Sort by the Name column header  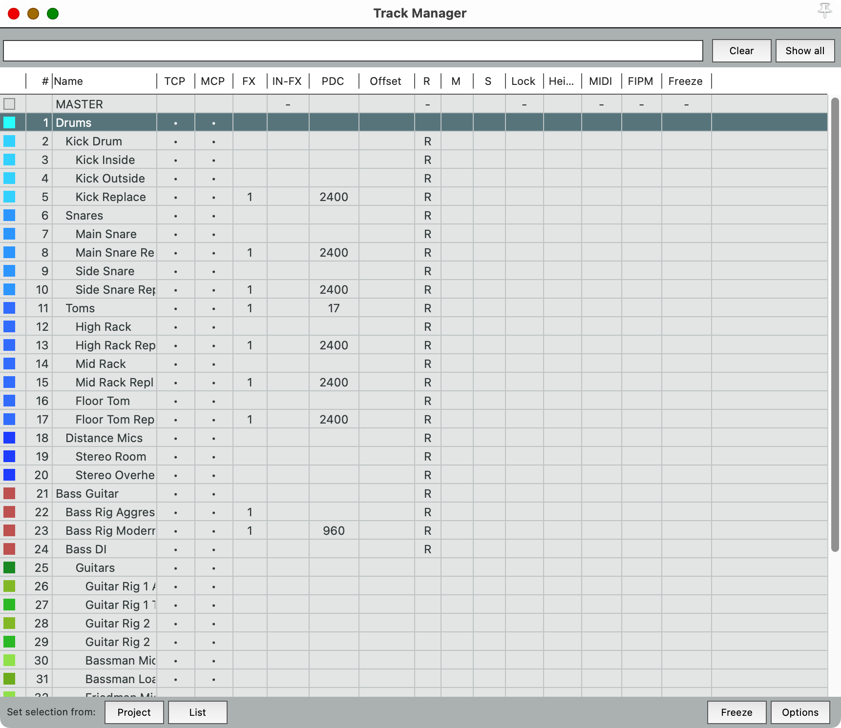click(x=104, y=81)
